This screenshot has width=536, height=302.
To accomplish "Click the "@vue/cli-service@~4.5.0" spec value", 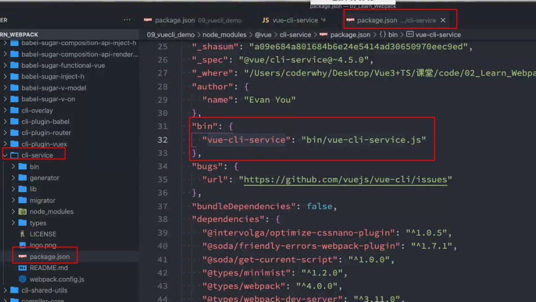I will click(x=304, y=60).
